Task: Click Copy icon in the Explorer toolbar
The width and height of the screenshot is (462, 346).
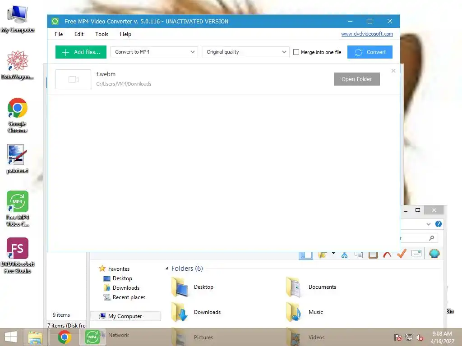Action: coord(359,255)
